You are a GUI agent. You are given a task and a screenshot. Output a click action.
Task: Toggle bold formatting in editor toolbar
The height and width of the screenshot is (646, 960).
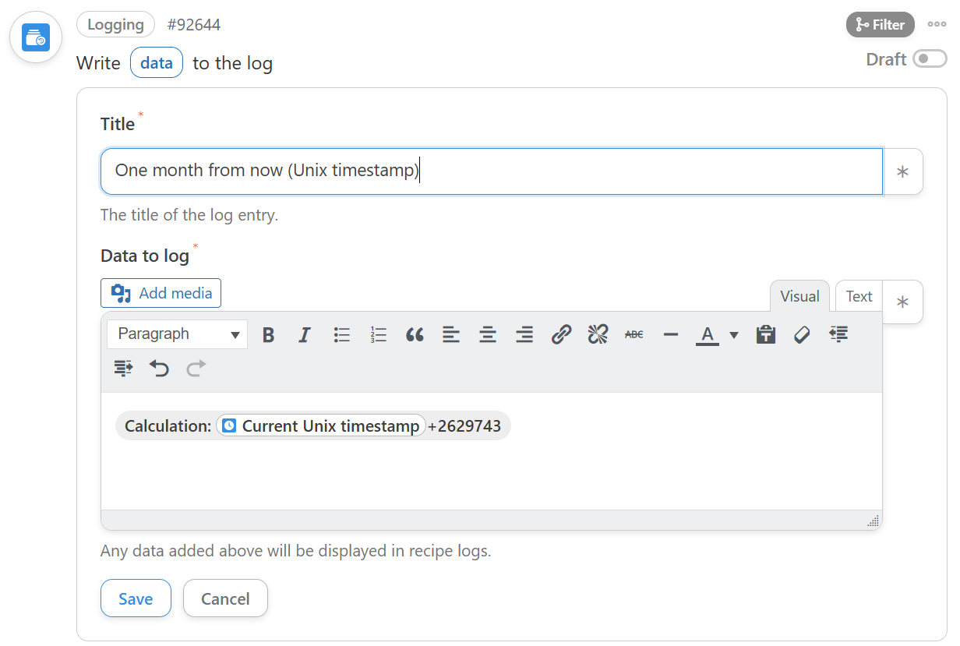(x=269, y=335)
